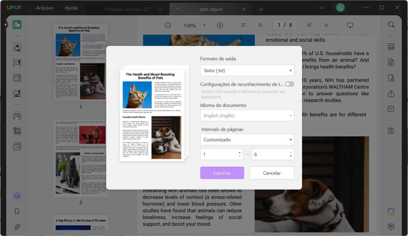Click the export preview document thumbnail
This screenshot has height=236, width=408.
(x=152, y=116)
